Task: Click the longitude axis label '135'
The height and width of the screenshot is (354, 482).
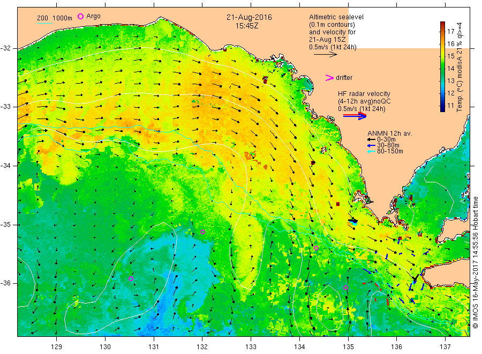Action: (348, 347)
